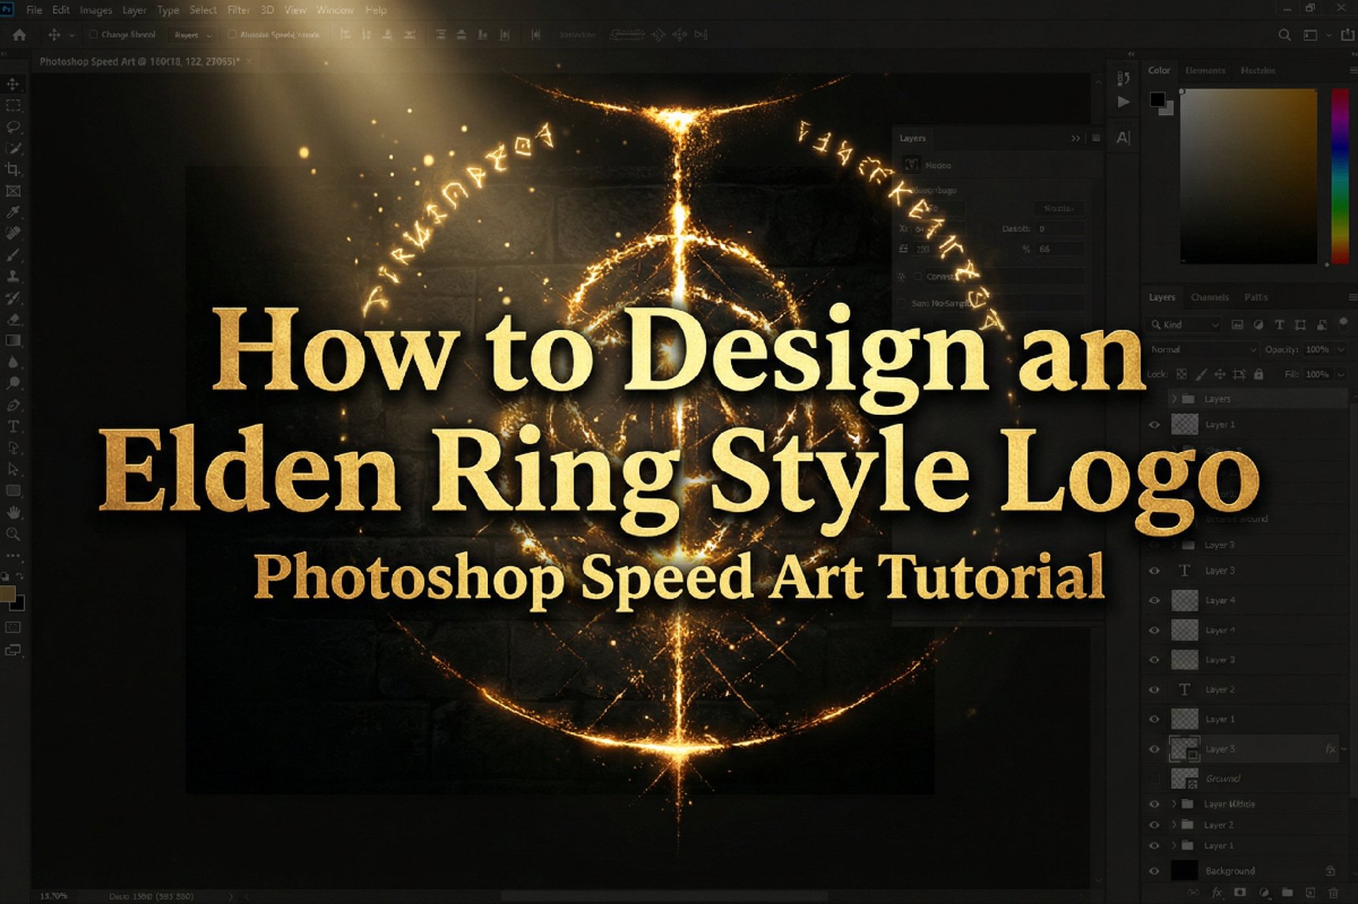Add a layer mask
1358x904 pixels.
coord(1240,892)
